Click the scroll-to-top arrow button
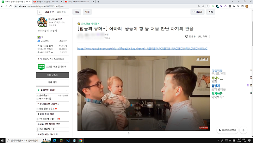Screen dimensions: 253x143 pyautogui.click(x=243, y=130)
